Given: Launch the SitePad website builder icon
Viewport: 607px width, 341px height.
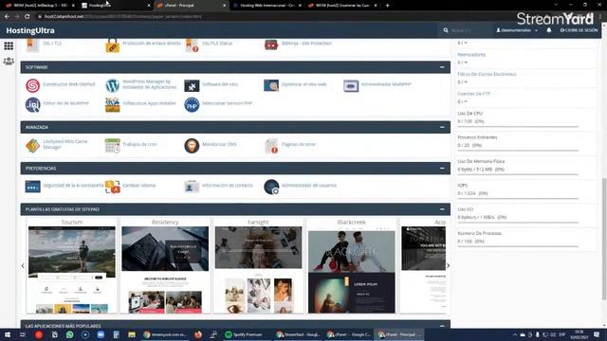Looking at the screenshot, I should coord(33,85).
